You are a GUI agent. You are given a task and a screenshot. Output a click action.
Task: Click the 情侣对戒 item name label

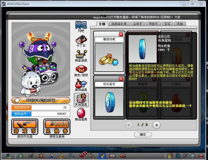click(x=109, y=39)
